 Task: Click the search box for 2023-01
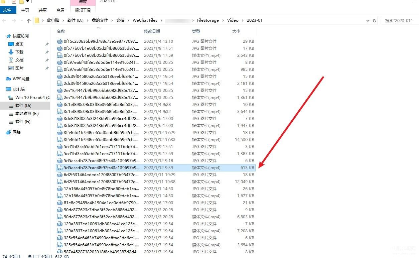coord(400,20)
